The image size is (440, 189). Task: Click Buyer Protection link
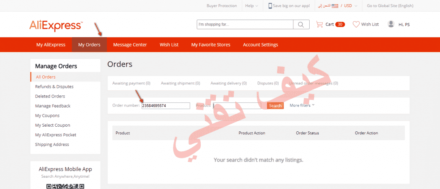(222, 5)
